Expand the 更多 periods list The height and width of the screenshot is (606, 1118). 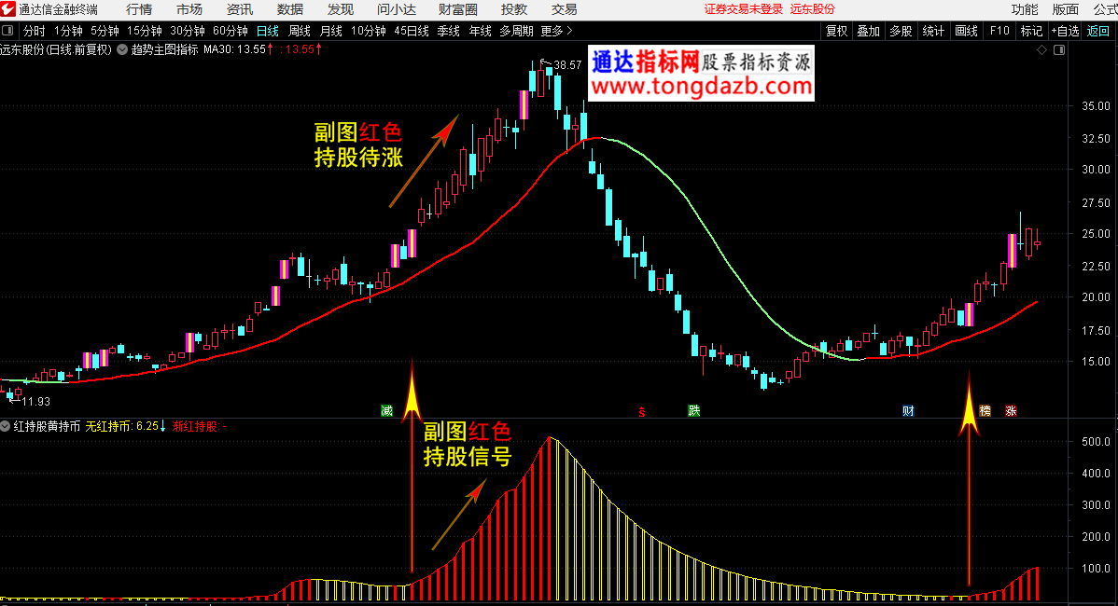point(556,31)
